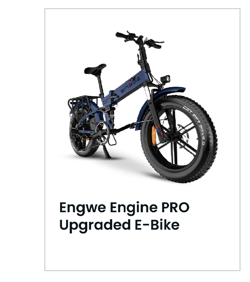Click the ENGWE logo on bike frame

click(x=131, y=84)
